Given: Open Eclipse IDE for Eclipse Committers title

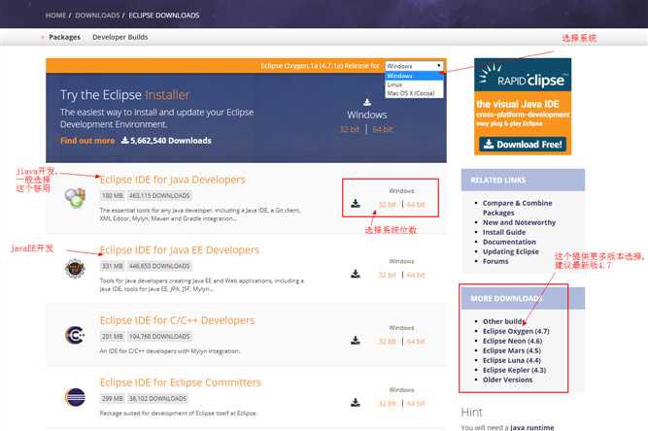Looking at the screenshot, I should click(x=180, y=382).
